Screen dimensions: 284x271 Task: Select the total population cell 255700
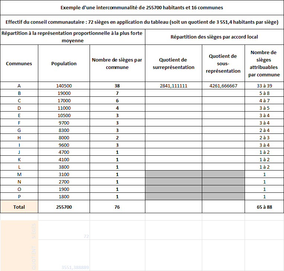(x=64, y=207)
